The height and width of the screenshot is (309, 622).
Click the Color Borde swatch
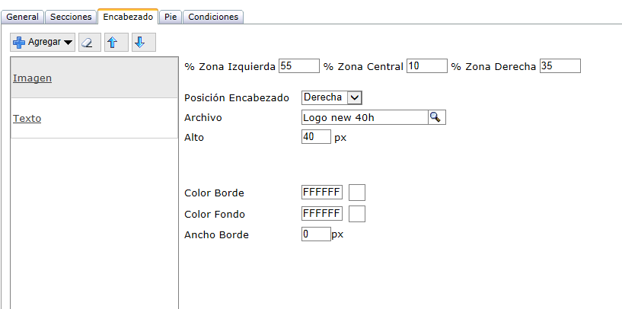pos(356,193)
